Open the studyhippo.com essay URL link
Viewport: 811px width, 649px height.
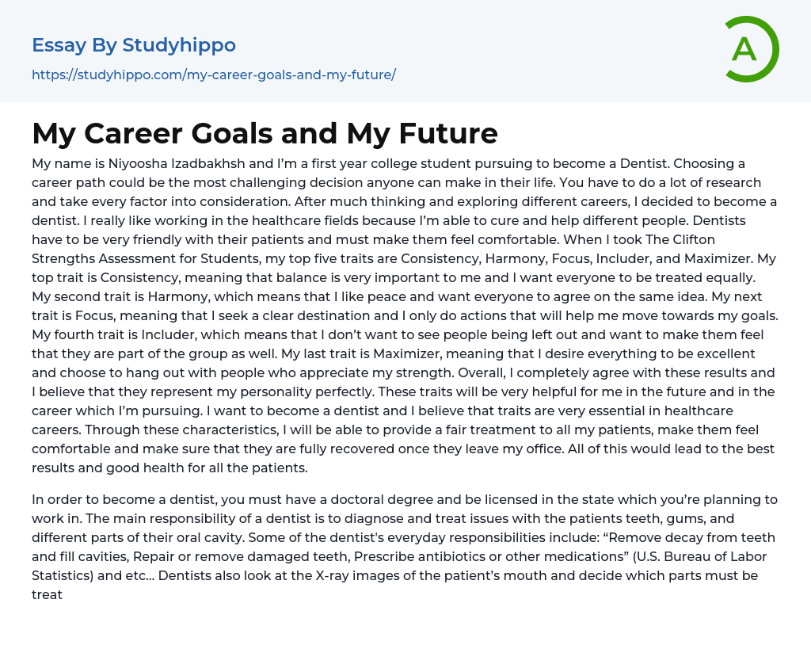pyautogui.click(x=213, y=75)
